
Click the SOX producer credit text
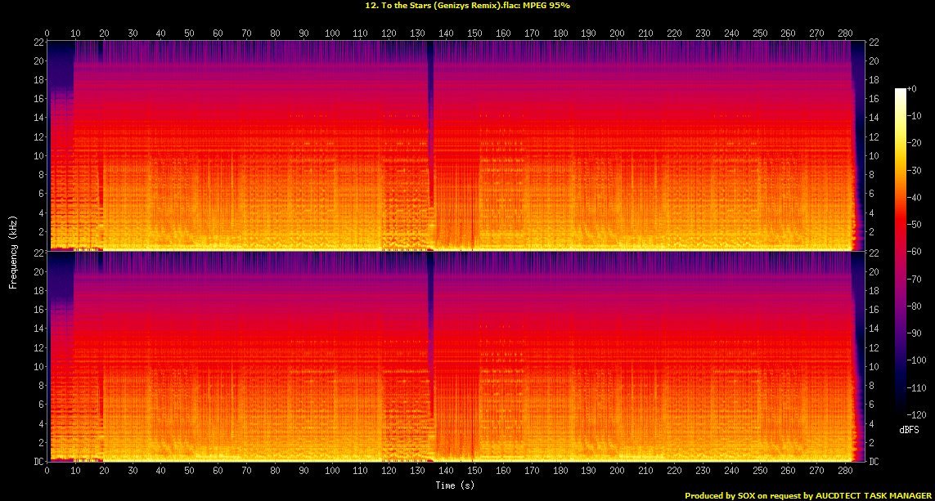tap(809, 495)
